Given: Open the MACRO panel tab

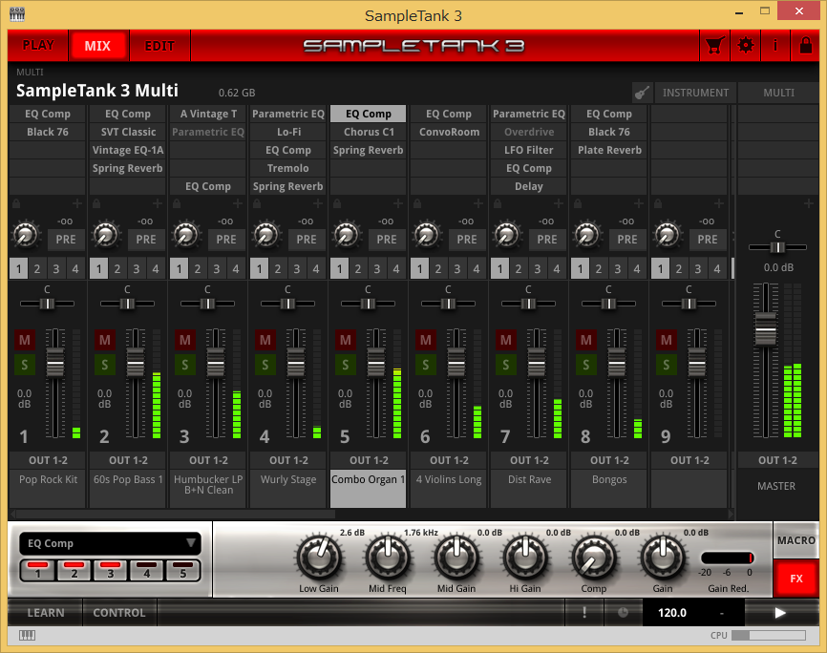Looking at the screenshot, I should (x=795, y=540).
